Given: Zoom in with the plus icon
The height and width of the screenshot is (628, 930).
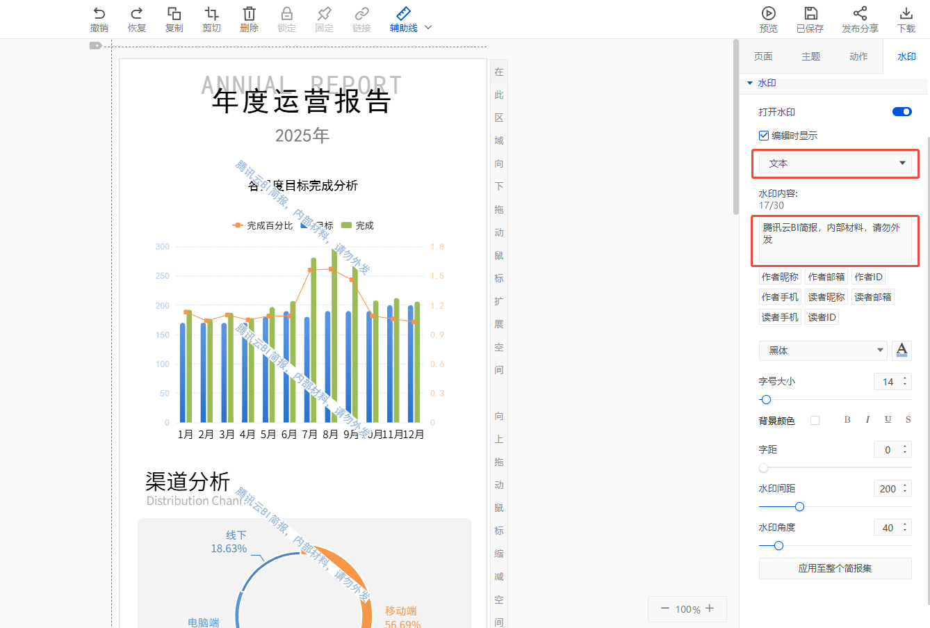Looking at the screenshot, I should 710,609.
